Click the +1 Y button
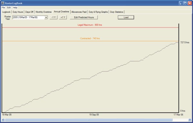The image size is (193, 123). click(x=63, y=17)
